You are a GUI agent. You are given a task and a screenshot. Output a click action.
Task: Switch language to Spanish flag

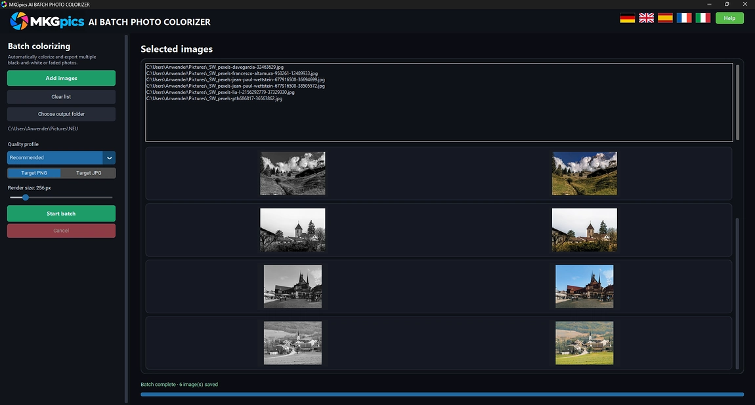point(665,18)
